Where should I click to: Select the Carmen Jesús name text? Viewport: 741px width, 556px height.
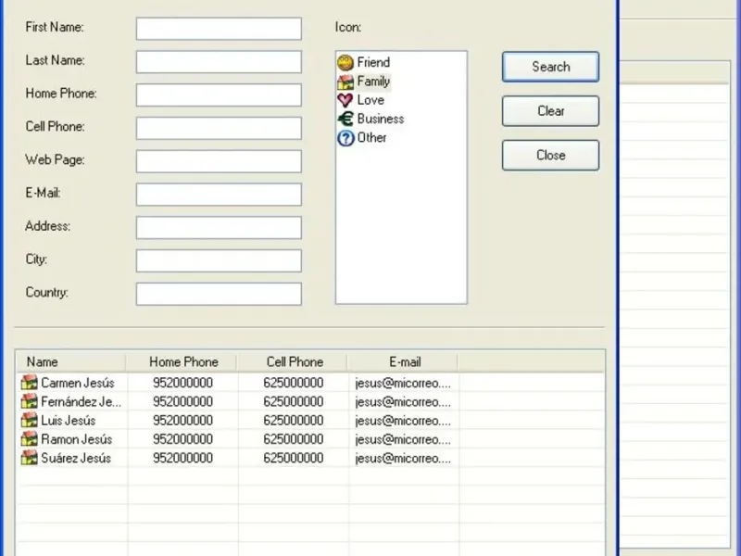pyautogui.click(x=78, y=383)
